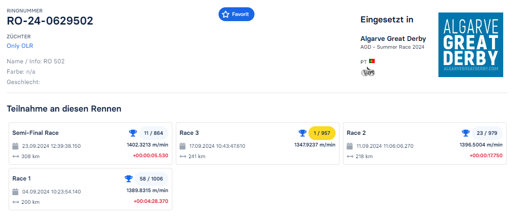Screen dimensions: 530x218
Task: Click the Portugal flag icon
Action: [372, 61]
